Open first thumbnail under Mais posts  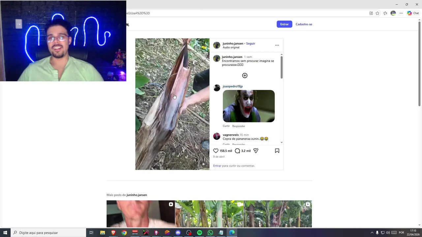[x=140, y=214]
